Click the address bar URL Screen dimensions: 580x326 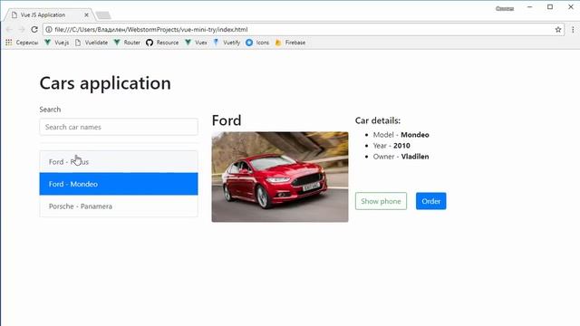[151, 30]
